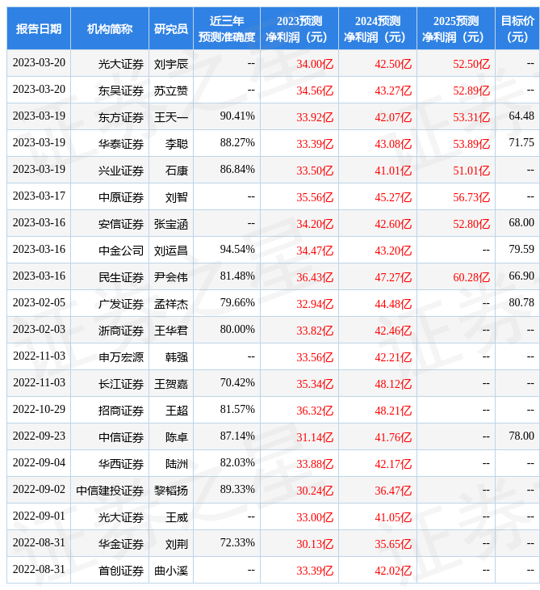Click the 中信建投证券 institution name

[110, 490]
